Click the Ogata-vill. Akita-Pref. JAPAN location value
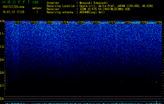 pyautogui.click(x=116, y=6)
